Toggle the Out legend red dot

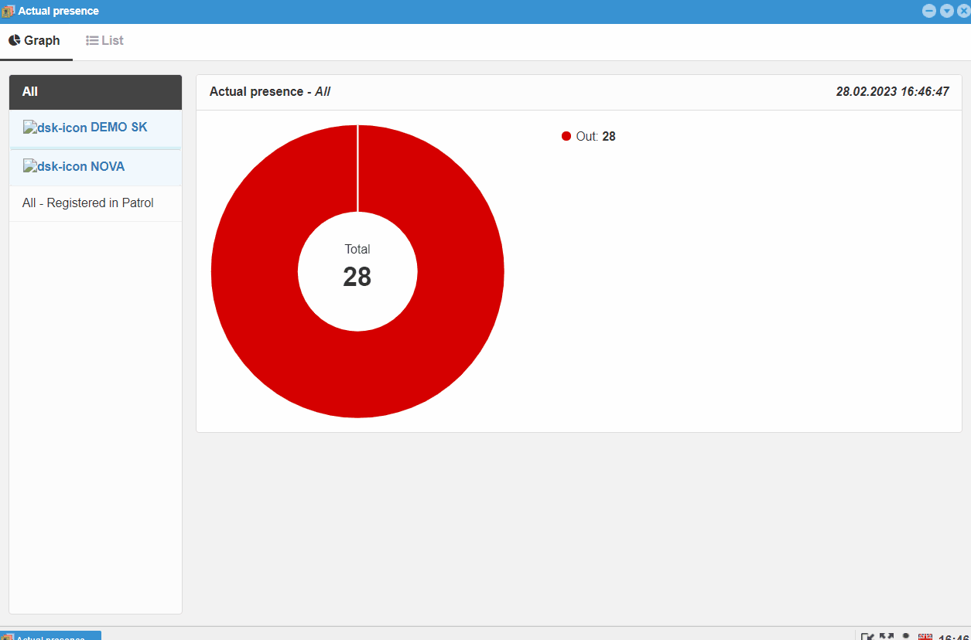[566, 137]
